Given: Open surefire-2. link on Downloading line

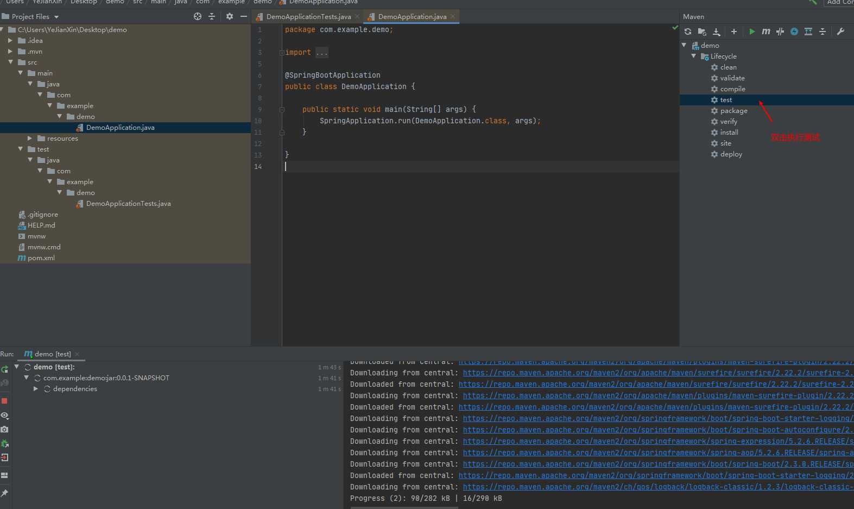Looking at the screenshot, I should pyautogui.click(x=658, y=373).
